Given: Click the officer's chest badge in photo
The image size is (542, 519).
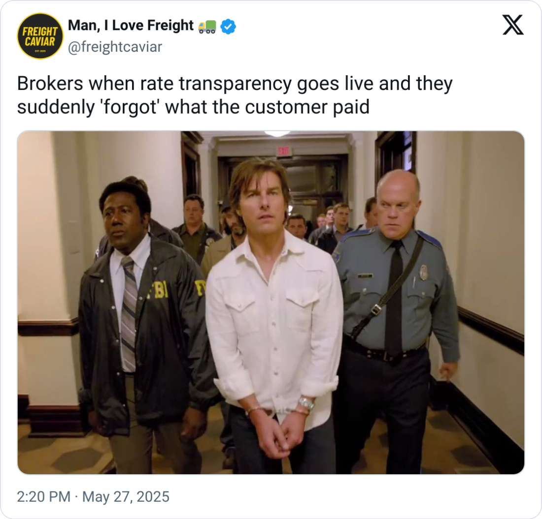Looking at the screenshot, I should (424, 272).
